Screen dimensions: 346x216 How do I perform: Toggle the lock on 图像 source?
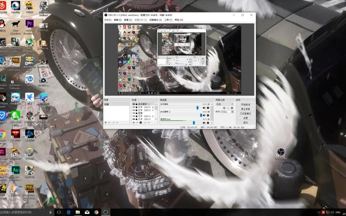pos(137,113)
